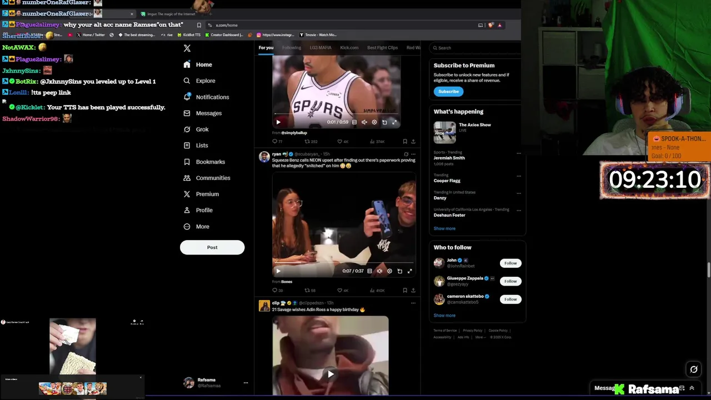Viewport: 711px width, 400px height.
Task: Play the Squeeze Benz NEON video
Action: click(278, 271)
